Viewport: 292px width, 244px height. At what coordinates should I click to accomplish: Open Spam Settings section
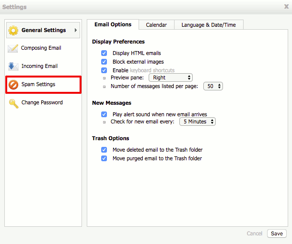pyautogui.click(x=43, y=85)
